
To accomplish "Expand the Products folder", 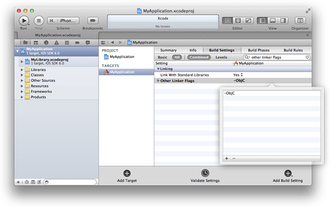I will click(22, 97).
